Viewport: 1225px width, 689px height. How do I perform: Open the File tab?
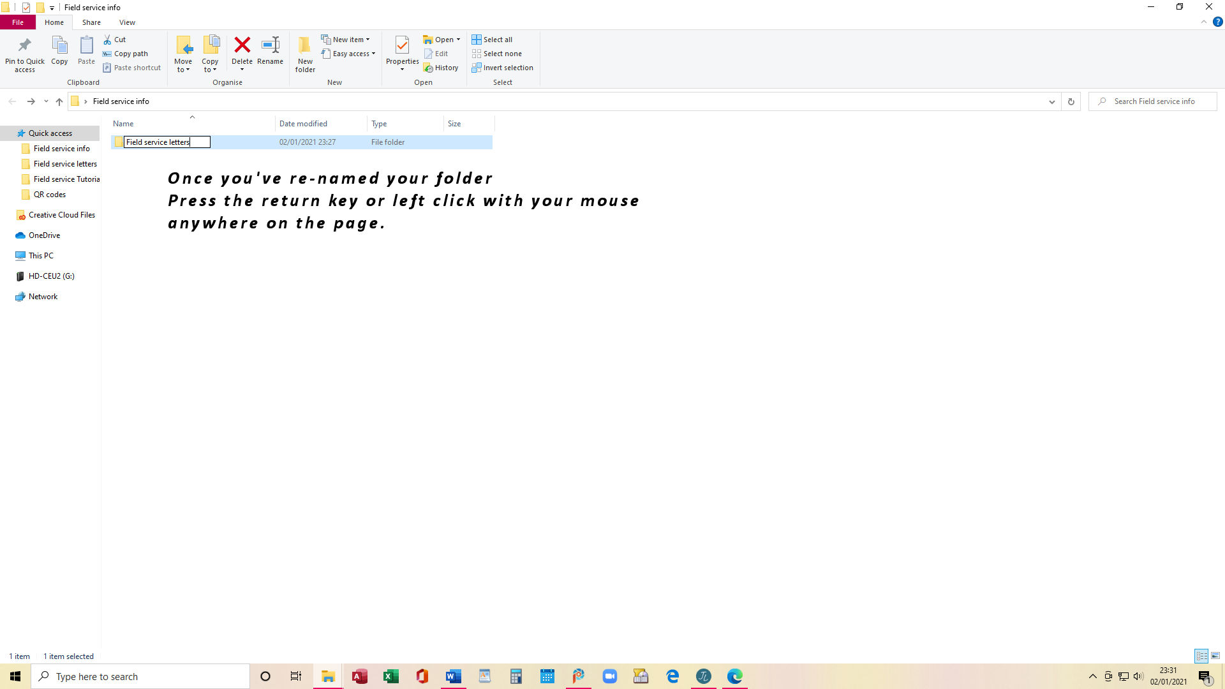click(18, 22)
